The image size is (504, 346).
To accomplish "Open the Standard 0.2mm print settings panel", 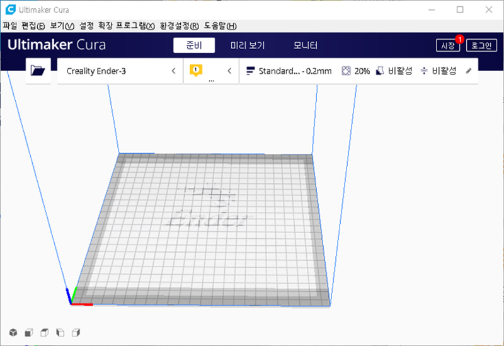I will coord(358,71).
